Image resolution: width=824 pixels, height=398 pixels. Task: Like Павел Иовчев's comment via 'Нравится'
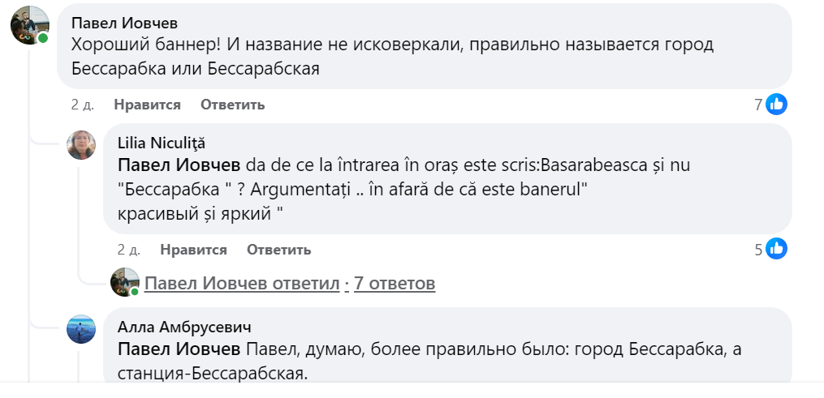click(x=147, y=105)
